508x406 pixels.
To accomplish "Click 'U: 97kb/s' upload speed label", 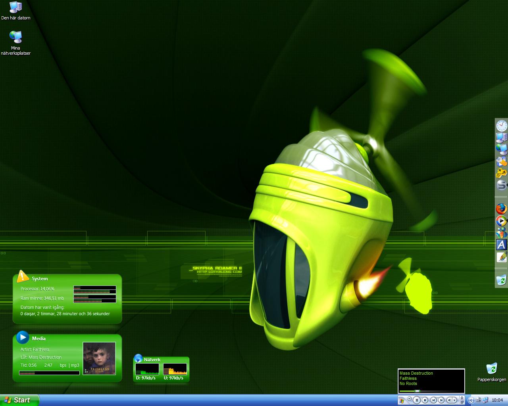I will tap(173, 378).
